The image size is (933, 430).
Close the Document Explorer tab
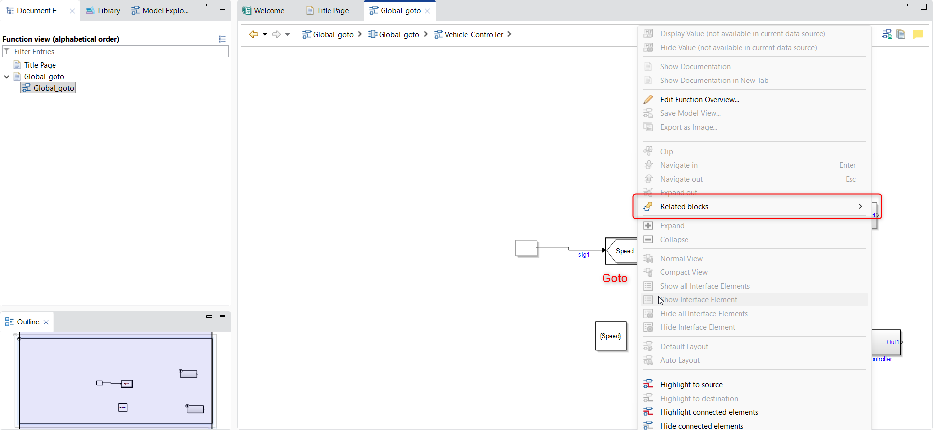72,11
